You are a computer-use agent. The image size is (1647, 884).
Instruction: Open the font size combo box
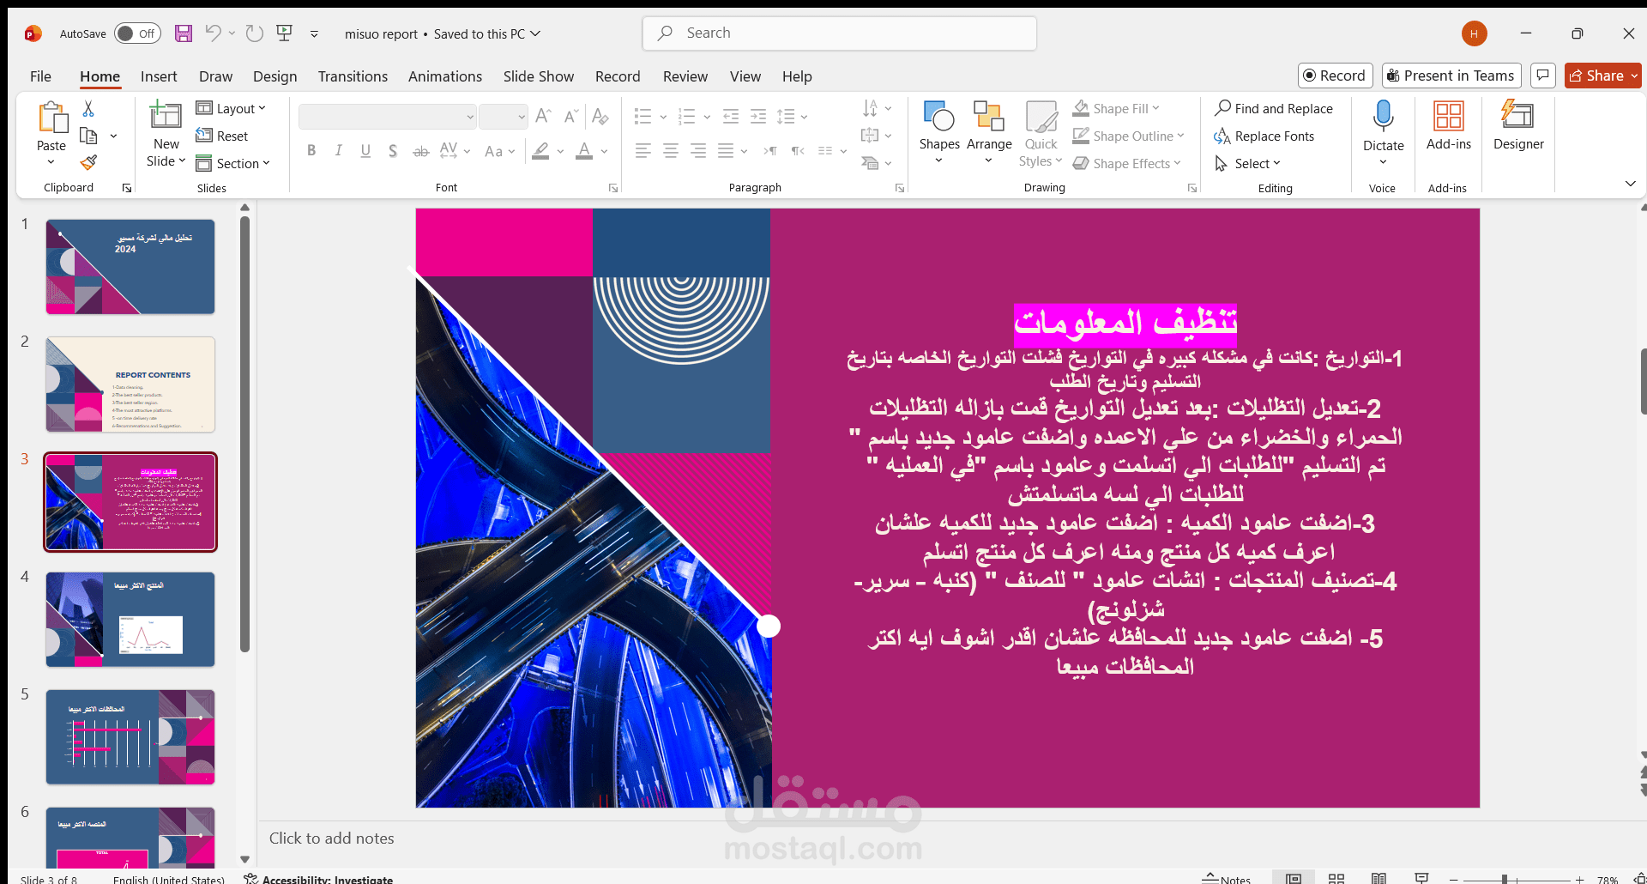click(503, 116)
